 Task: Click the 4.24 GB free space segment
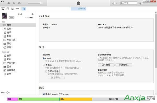[113, 99]
